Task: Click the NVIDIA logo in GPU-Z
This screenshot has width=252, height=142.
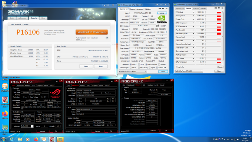Action: (x=162, y=20)
